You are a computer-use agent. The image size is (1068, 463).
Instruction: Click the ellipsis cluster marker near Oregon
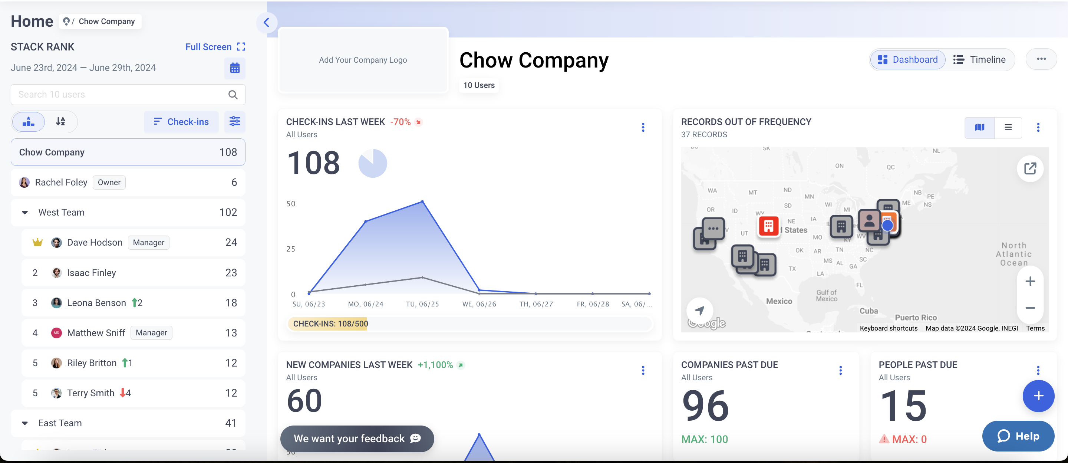pos(713,229)
